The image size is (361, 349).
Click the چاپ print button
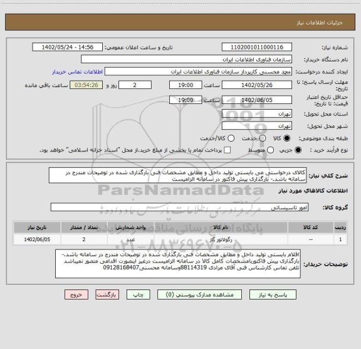click(138, 294)
